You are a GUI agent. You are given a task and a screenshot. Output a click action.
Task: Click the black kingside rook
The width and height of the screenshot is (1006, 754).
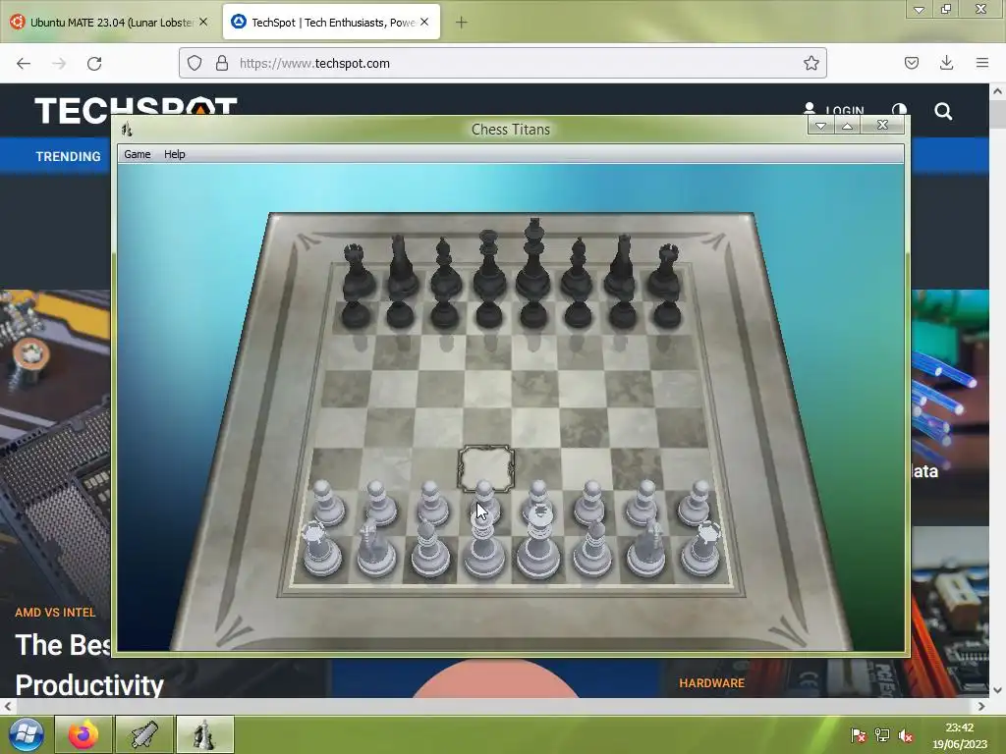pos(665,273)
